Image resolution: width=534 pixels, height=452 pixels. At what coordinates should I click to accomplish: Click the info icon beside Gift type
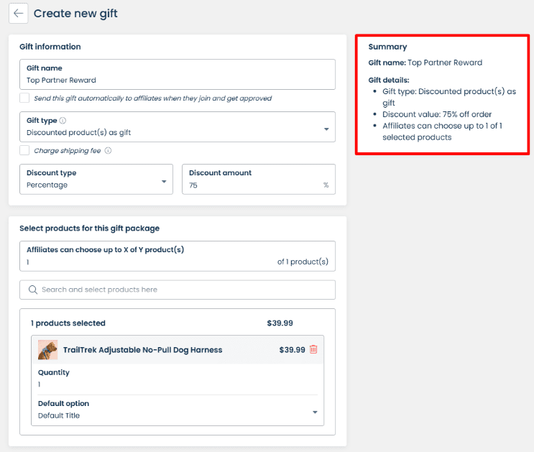(63, 121)
